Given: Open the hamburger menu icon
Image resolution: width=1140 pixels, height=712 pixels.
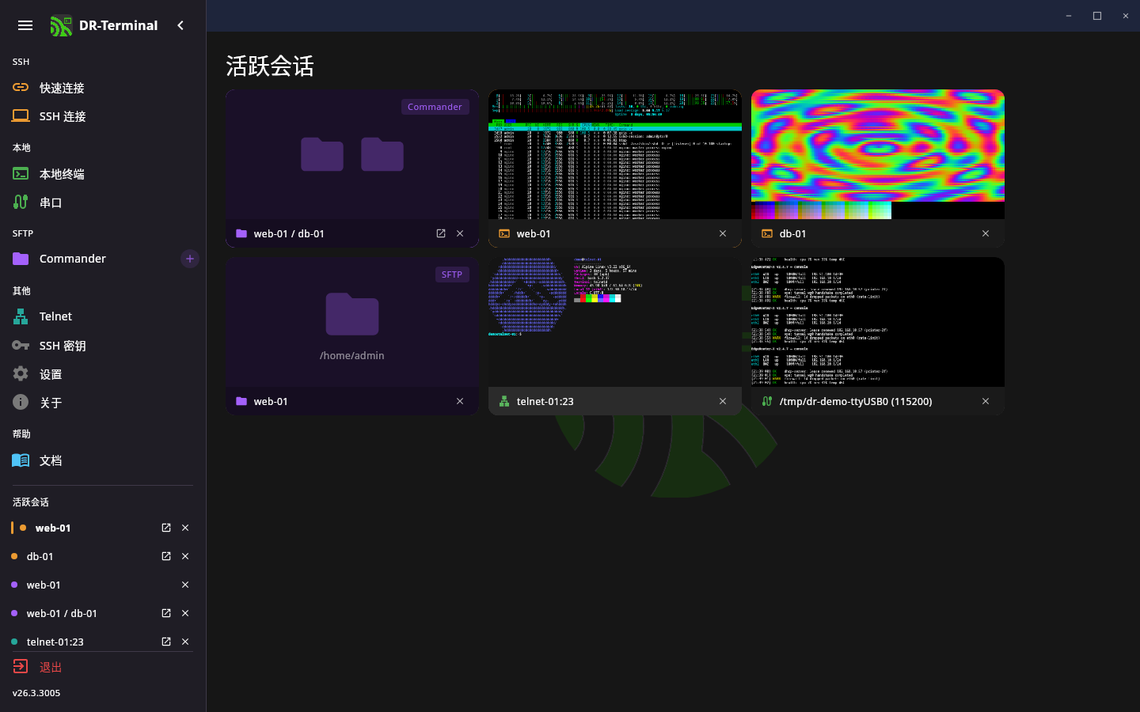Looking at the screenshot, I should tap(25, 25).
